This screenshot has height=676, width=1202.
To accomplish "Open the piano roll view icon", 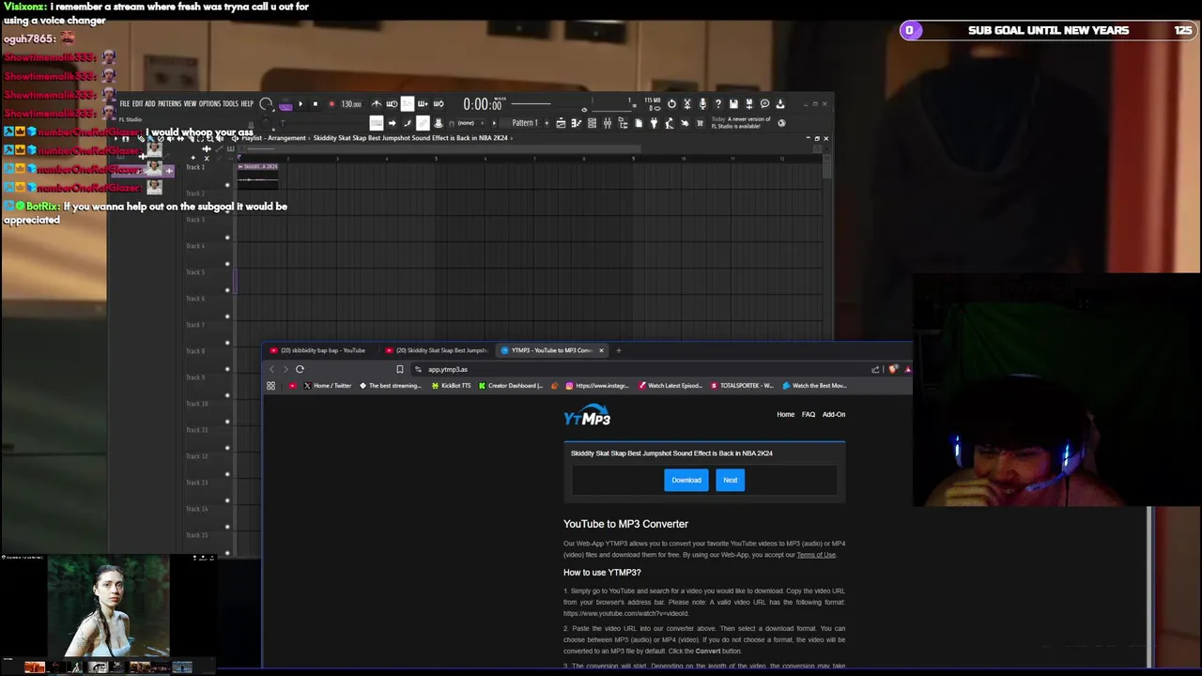I will (x=577, y=123).
